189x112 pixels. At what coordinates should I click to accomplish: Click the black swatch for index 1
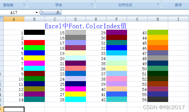pos(35,32)
